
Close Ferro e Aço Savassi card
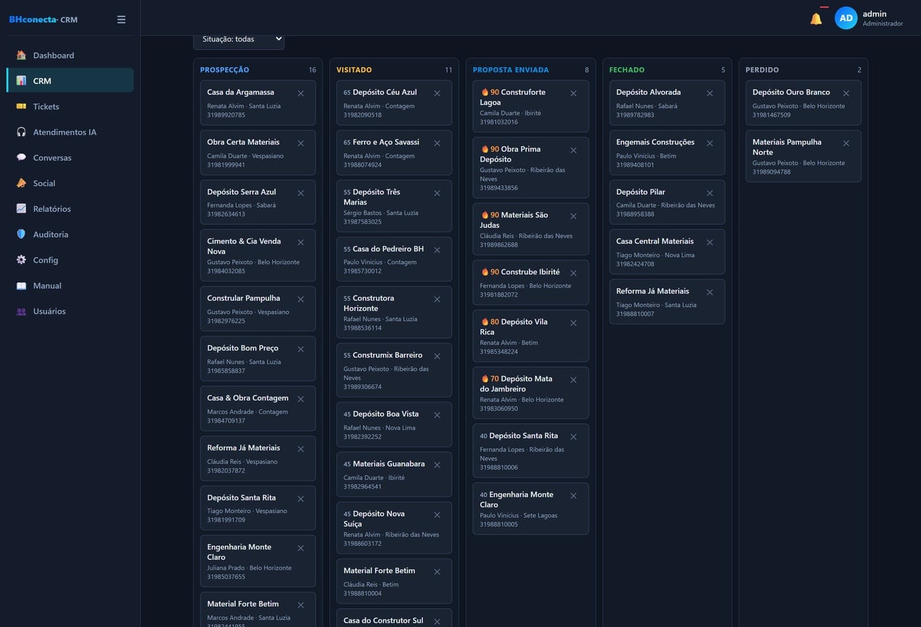click(x=437, y=143)
